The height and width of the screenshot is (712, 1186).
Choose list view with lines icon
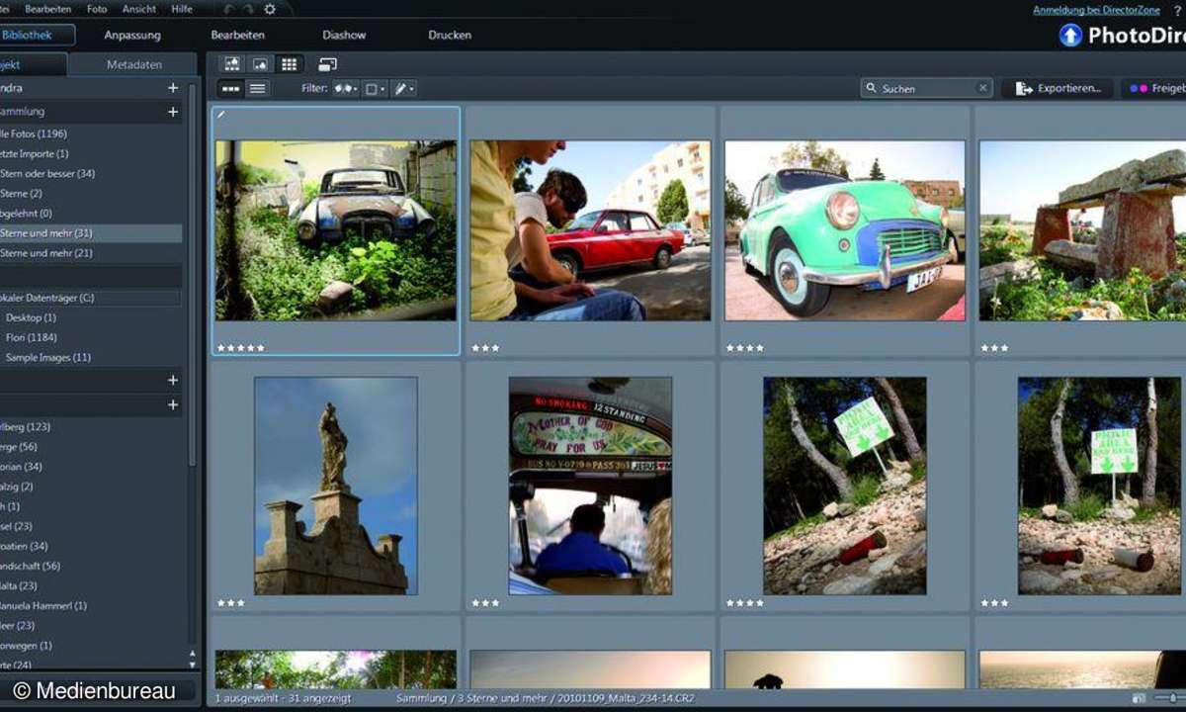(257, 89)
